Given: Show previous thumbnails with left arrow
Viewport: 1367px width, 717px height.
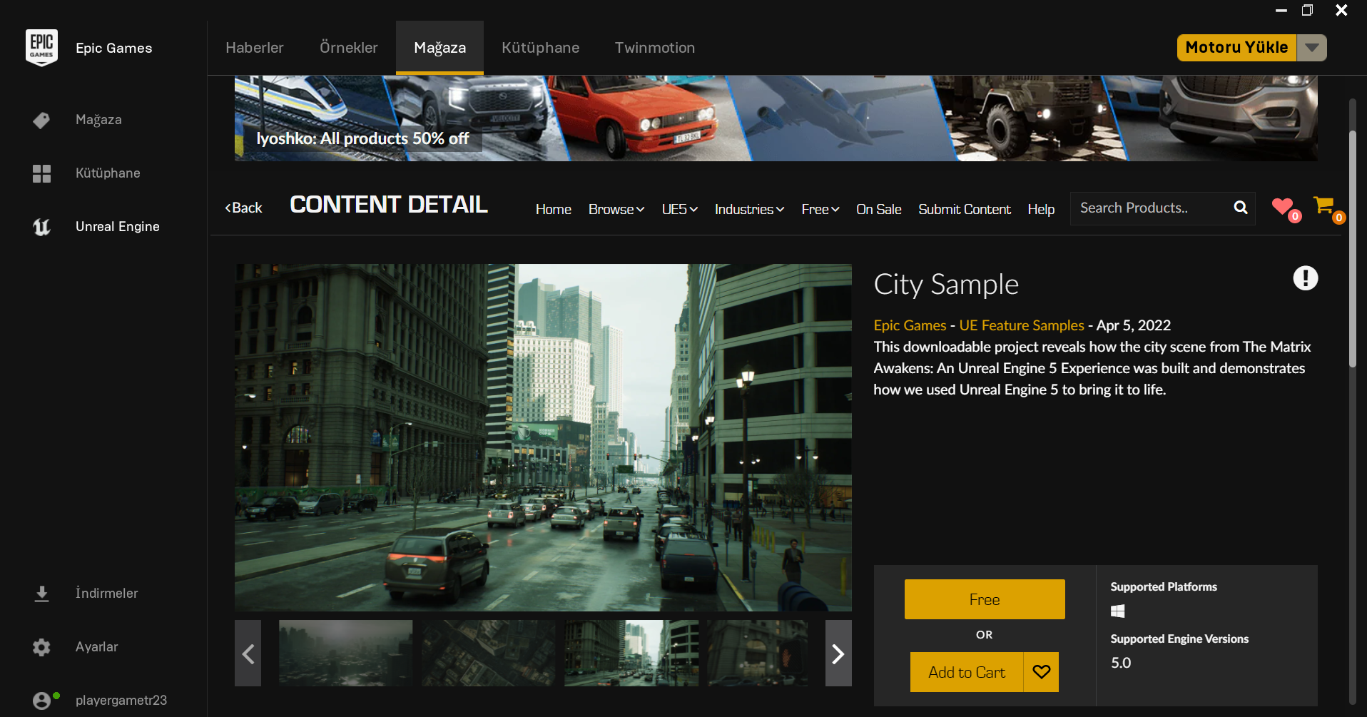Looking at the screenshot, I should click(x=248, y=654).
